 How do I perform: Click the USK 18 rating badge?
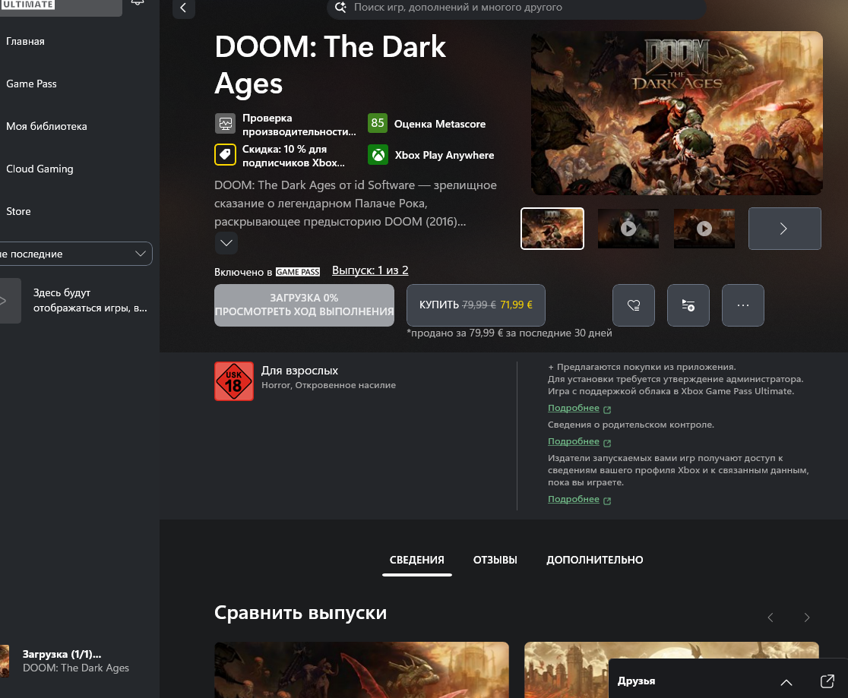[233, 381]
